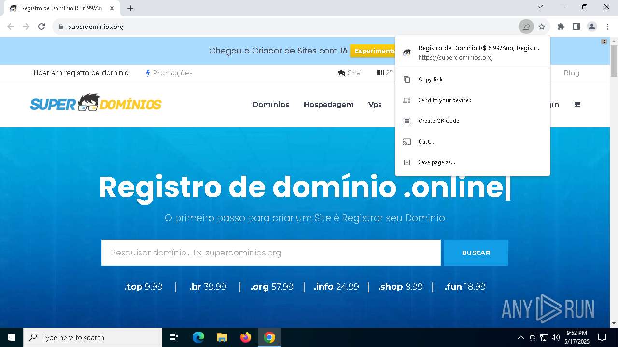The width and height of the screenshot is (618, 347).
Task: Open the Chrome three-dot menu
Action: (607, 27)
